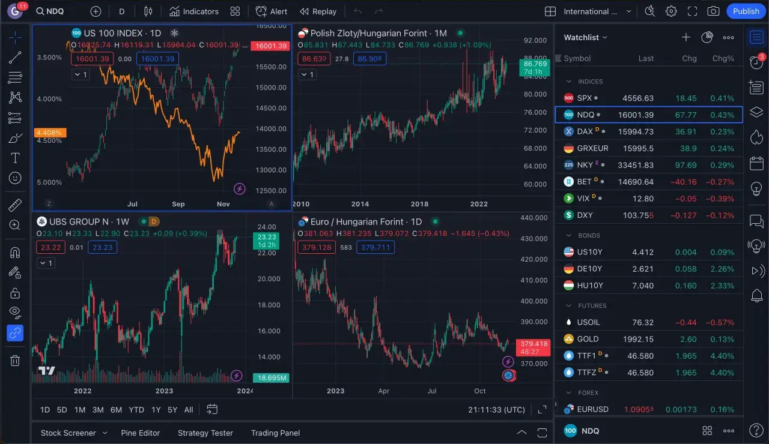Add a symbol to the watchlist

(686, 37)
